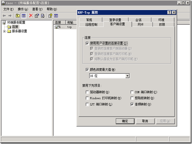Click the Up one level folder icon
This screenshot has height=144, width=192.
pos(18,16)
